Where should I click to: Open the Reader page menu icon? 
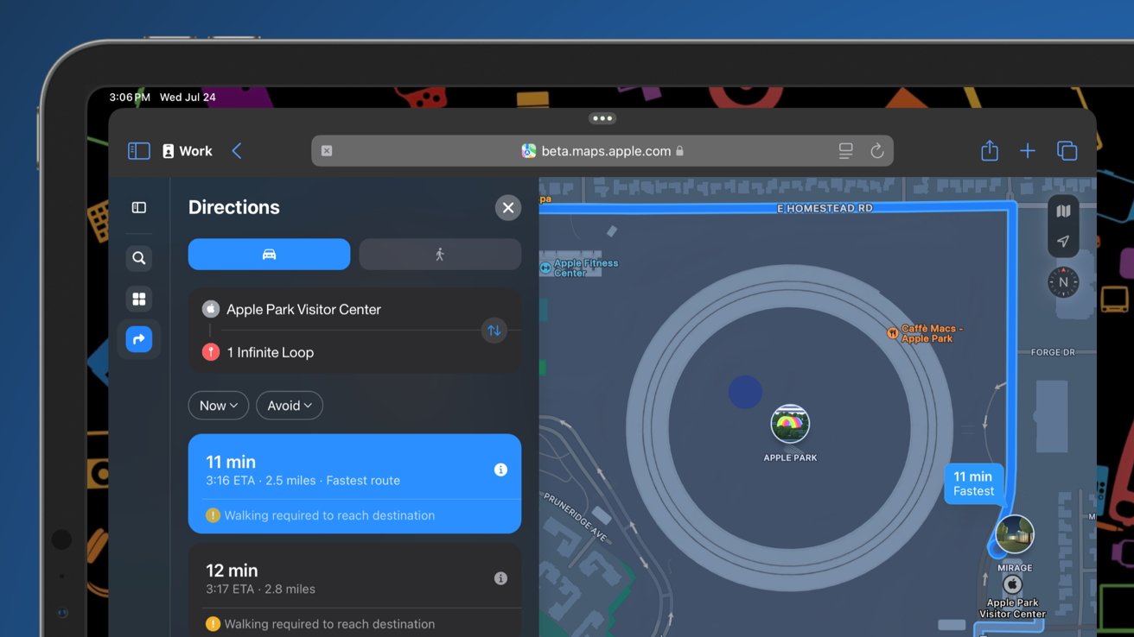845,151
